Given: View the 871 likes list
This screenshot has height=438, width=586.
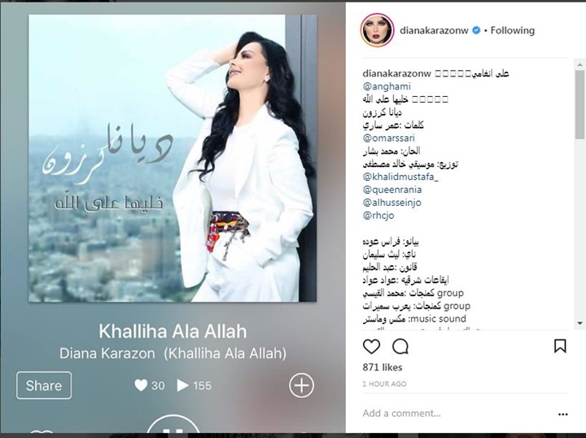Looking at the screenshot, I should coord(382,367).
